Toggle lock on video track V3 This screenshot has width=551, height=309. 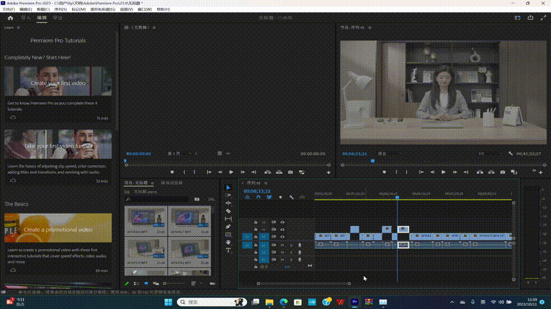tap(256, 222)
